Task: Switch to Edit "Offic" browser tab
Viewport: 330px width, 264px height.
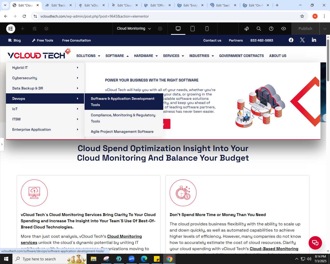Action: (x=158, y=5)
